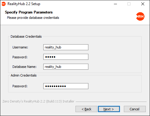Image resolution: width=150 pixels, height=116 pixels.
Task: Proceed by clicking Next button
Action: (x=109, y=109)
